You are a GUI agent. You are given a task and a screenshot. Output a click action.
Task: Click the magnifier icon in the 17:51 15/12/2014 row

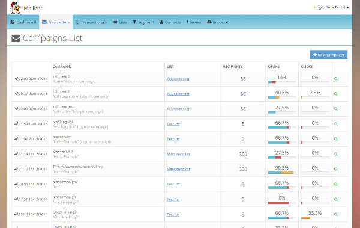(x=336, y=199)
